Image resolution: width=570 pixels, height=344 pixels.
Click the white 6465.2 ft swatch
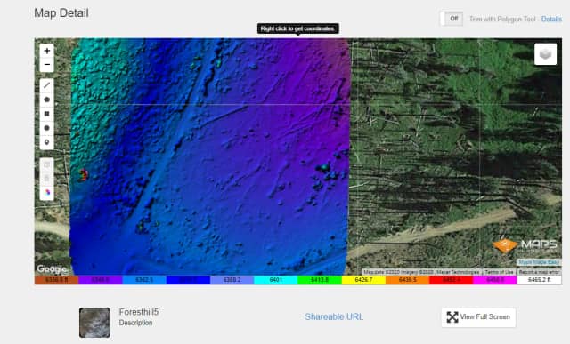coord(539,280)
